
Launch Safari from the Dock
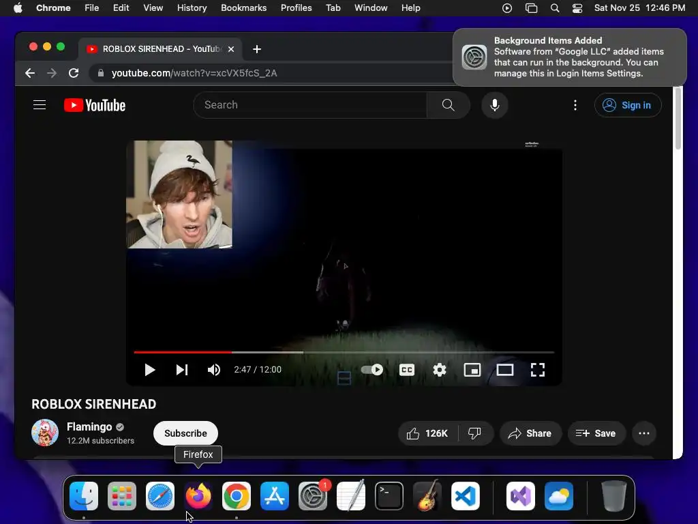tap(160, 496)
